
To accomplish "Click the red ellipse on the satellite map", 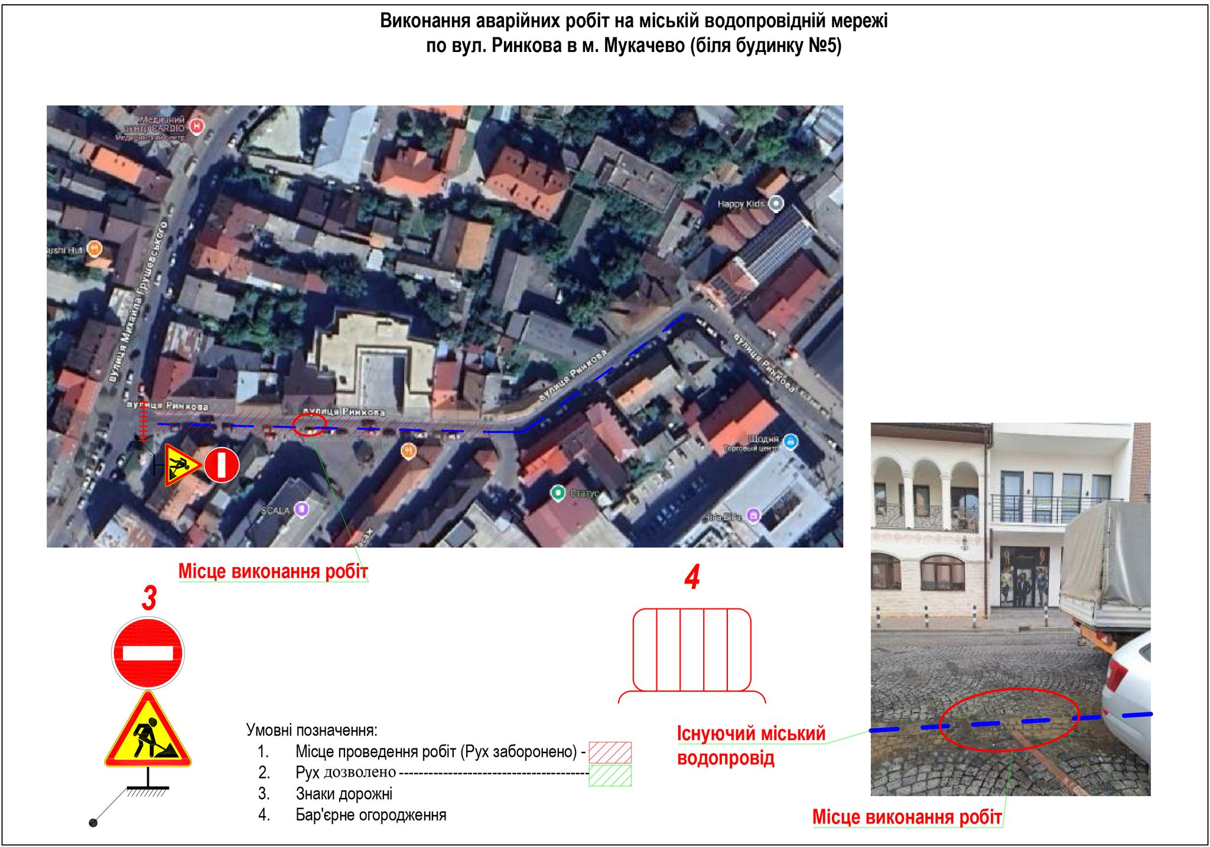I will click(310, 425).
